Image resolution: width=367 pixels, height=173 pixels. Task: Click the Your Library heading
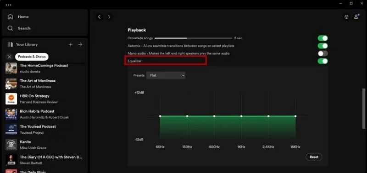(x=27, y=44)
